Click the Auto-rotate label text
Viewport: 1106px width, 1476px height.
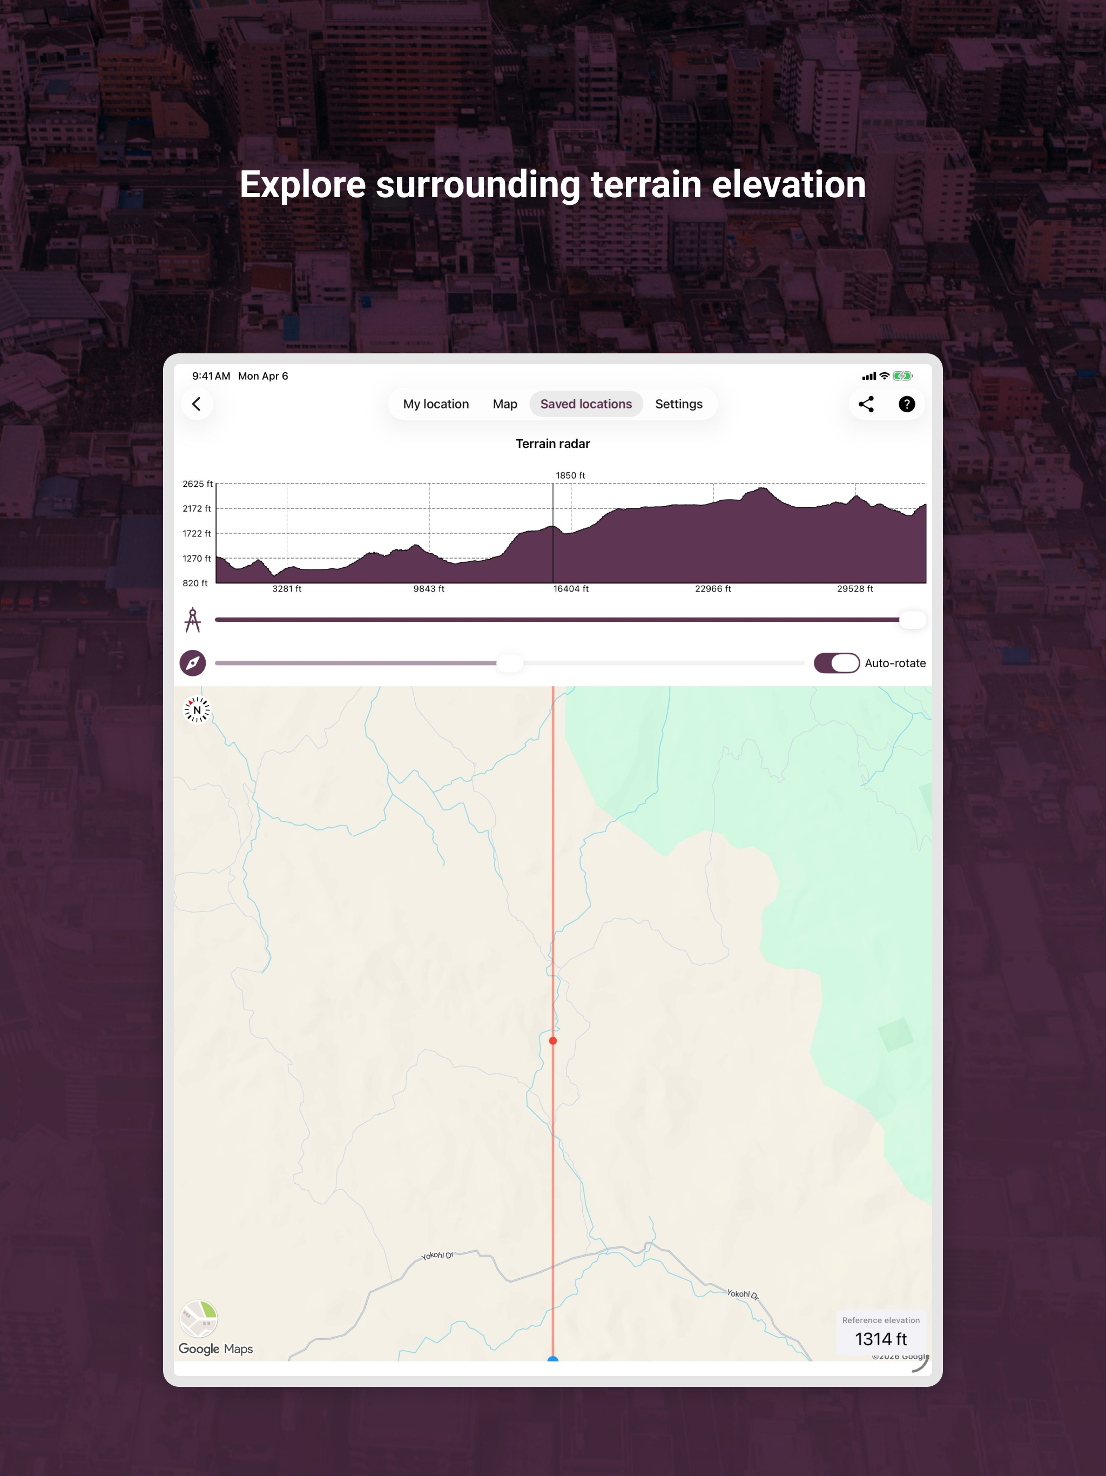point(895,663)
